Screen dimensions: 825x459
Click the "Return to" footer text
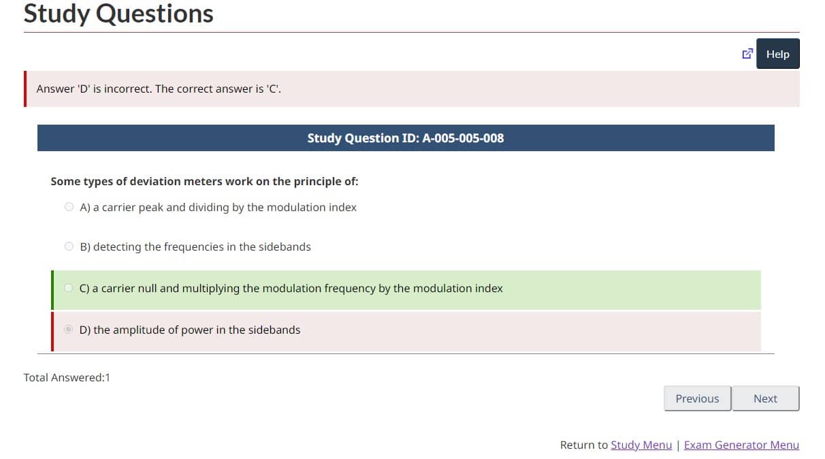tap(583, 445)
